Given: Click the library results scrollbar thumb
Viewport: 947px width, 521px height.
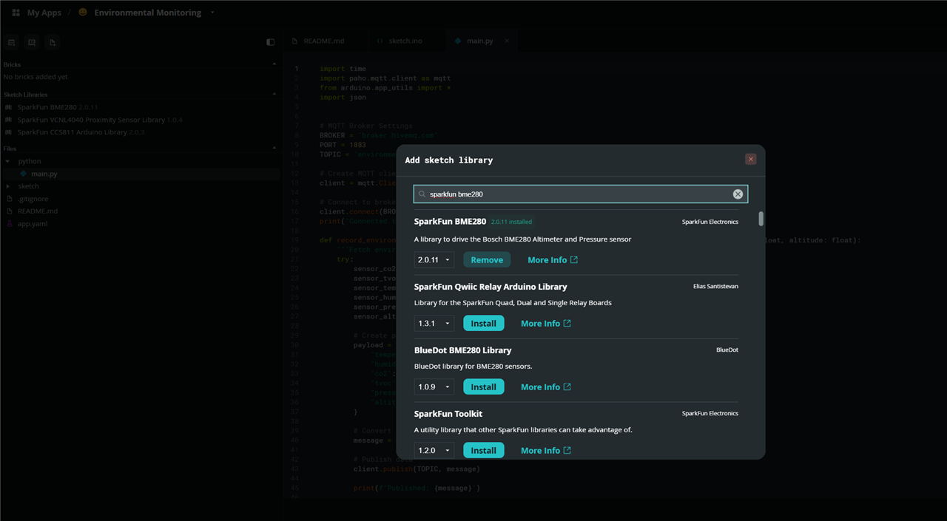Looking at the screenshot, I should [x=761, y=219].
